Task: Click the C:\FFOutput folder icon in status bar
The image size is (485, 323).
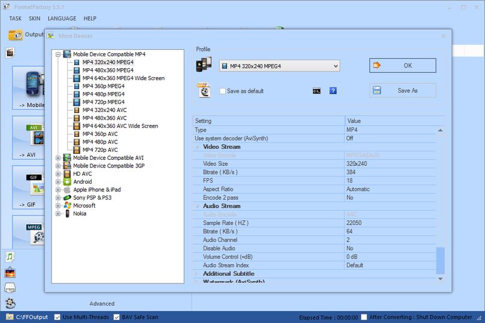Action: (10, 317)
